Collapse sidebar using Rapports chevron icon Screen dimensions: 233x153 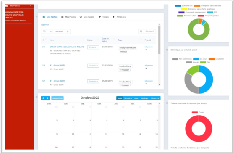(31, 6)
